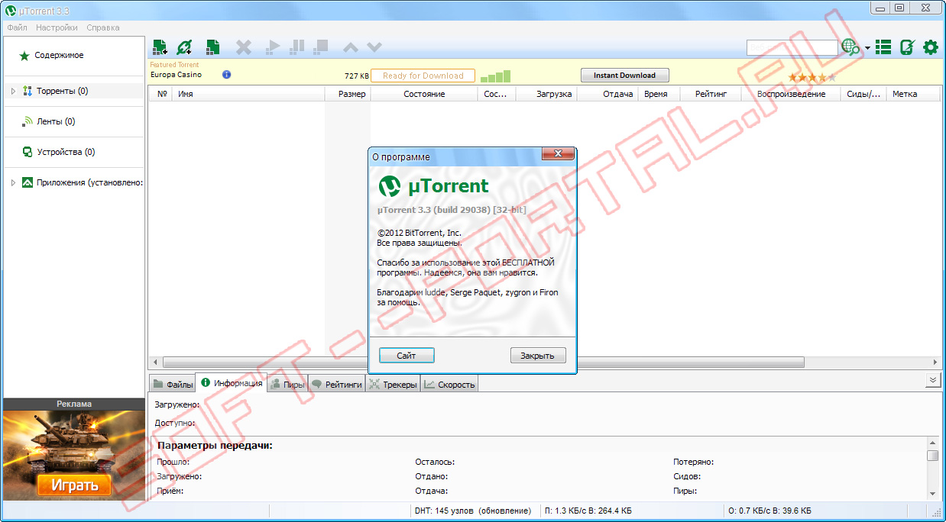The image size is (946, 522).
Task: Switch to the Файлы tab
Action: pos(173,384)
